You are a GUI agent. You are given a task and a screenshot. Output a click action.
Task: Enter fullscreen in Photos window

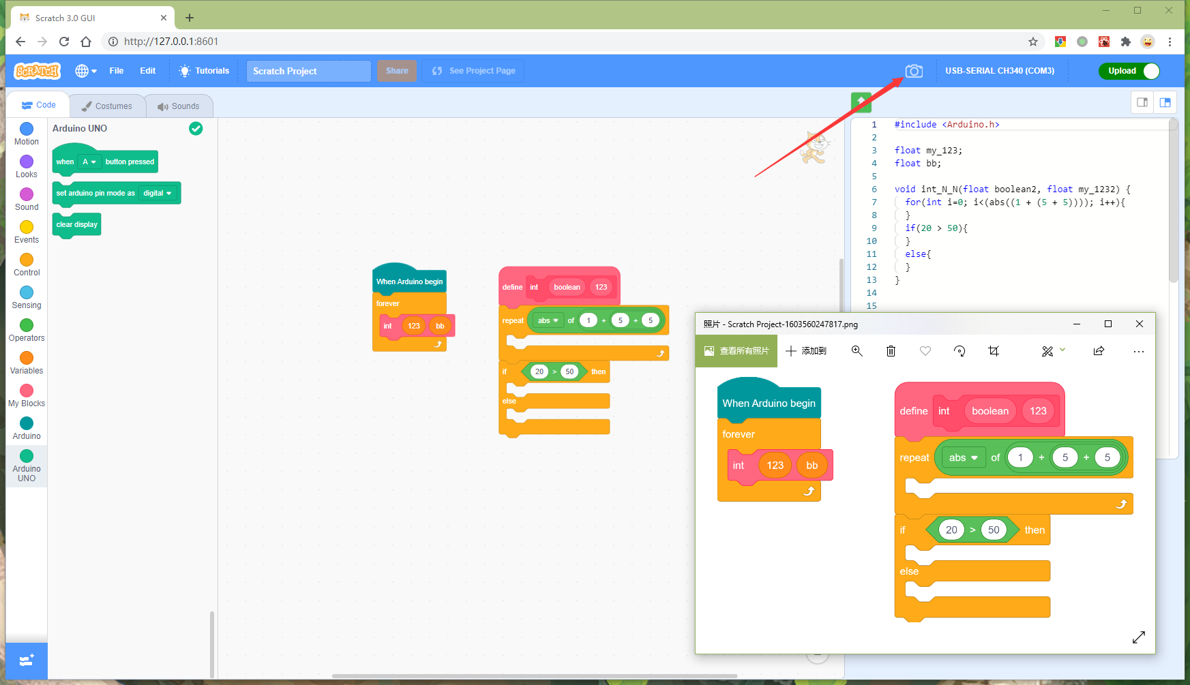click(x=1139, y=637)
